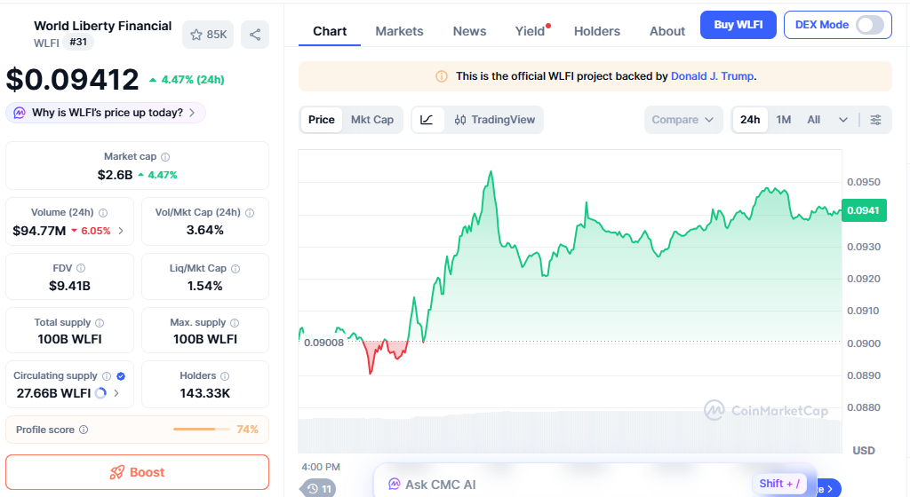Click the 1.54% Liq/Mkt Cap value
Viewport: 910px width, 497px height.
pyautogui.click(x=205, y=286)
